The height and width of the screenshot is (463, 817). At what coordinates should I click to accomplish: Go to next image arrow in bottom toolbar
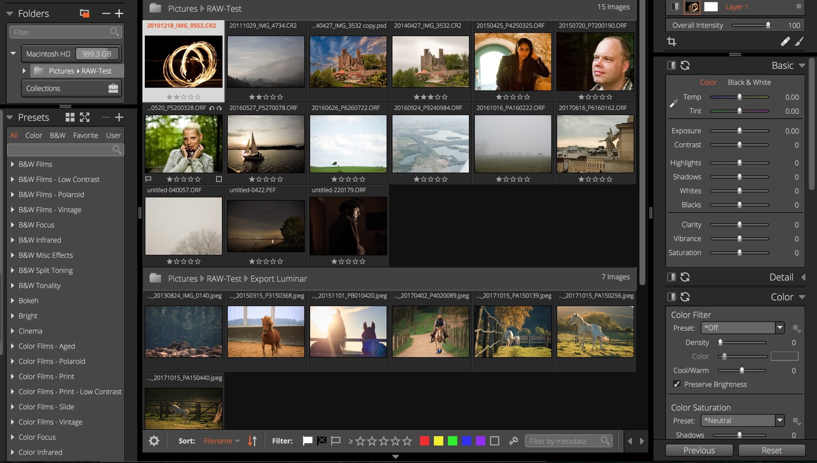tap(642, 441)
